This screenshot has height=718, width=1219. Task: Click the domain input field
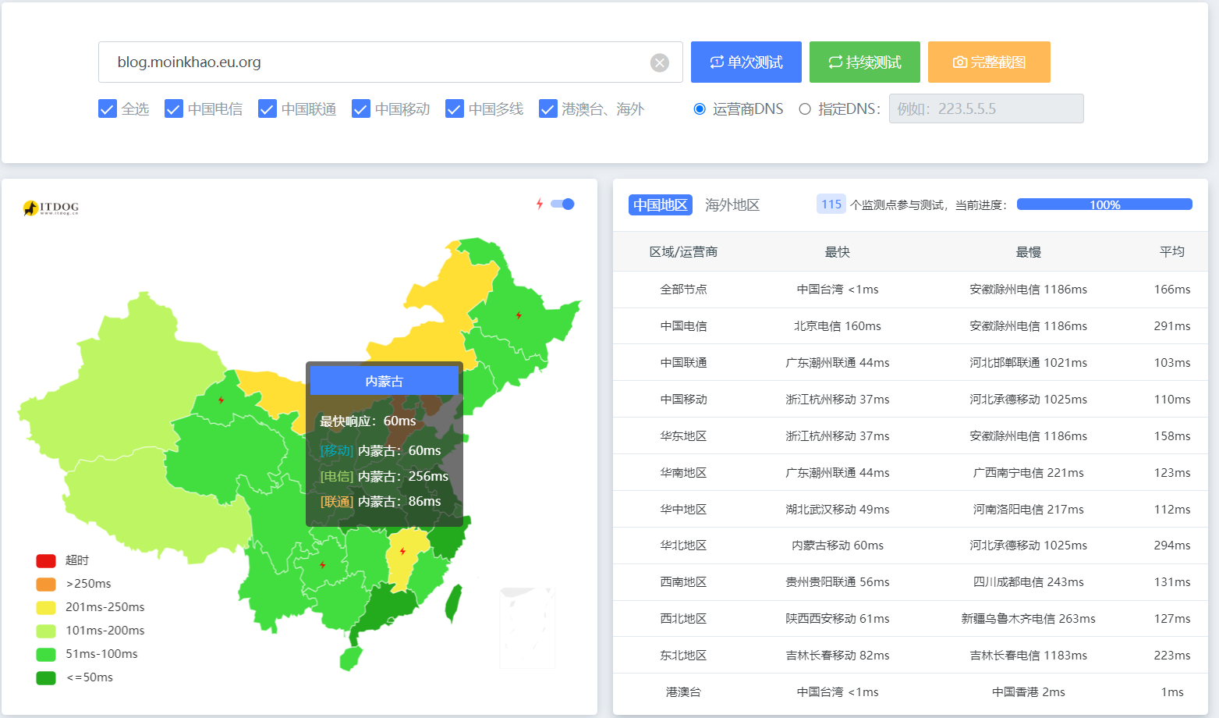pyautogui.click(x=390, y=62)
